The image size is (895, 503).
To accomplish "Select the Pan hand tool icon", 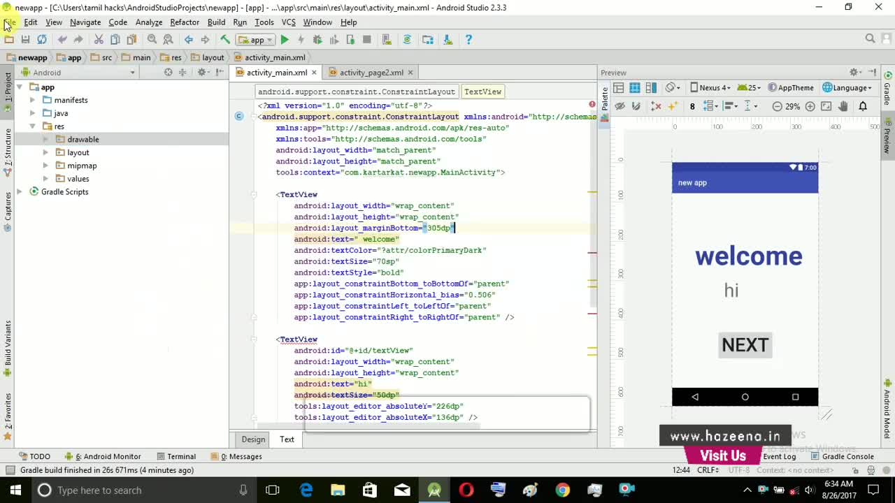I will coord(843,106).
